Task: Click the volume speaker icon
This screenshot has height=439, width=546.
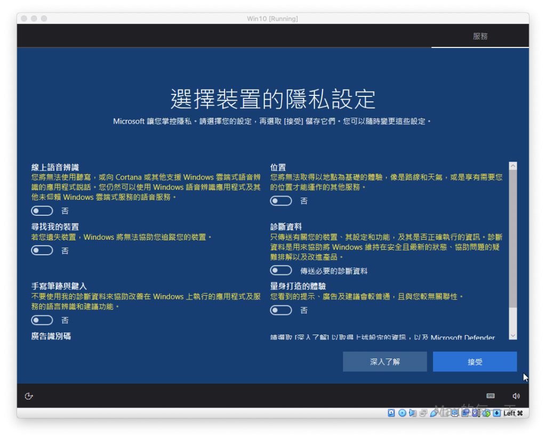Action: point(516,396)
